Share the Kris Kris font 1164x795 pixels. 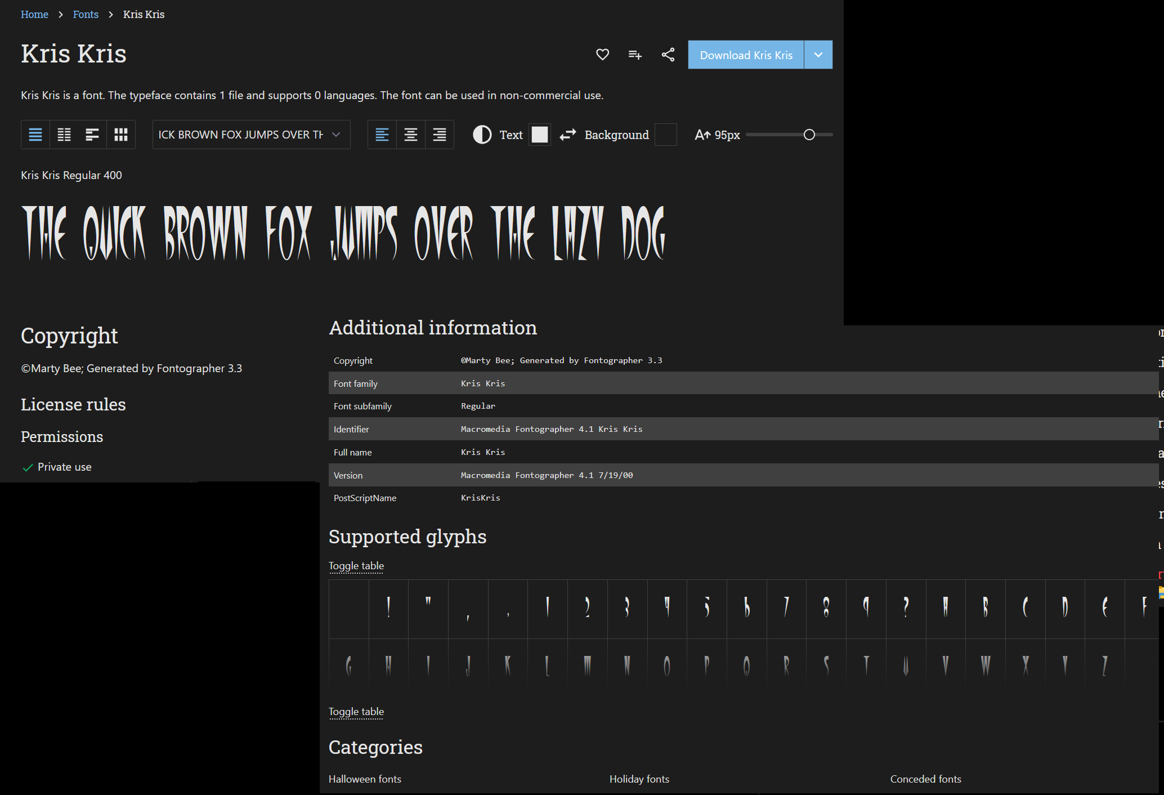[x=668, y=55]
